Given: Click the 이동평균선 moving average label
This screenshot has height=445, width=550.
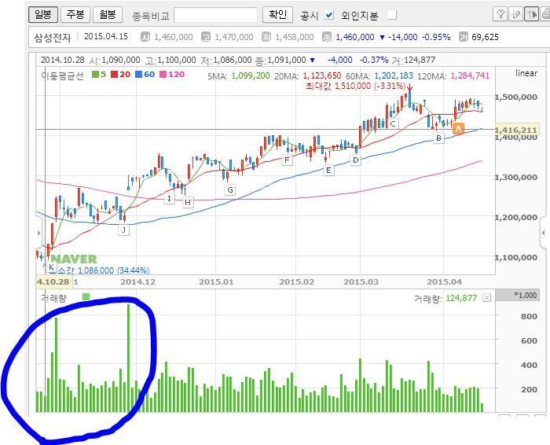Looking at the screenshot, I should point(63,75).
